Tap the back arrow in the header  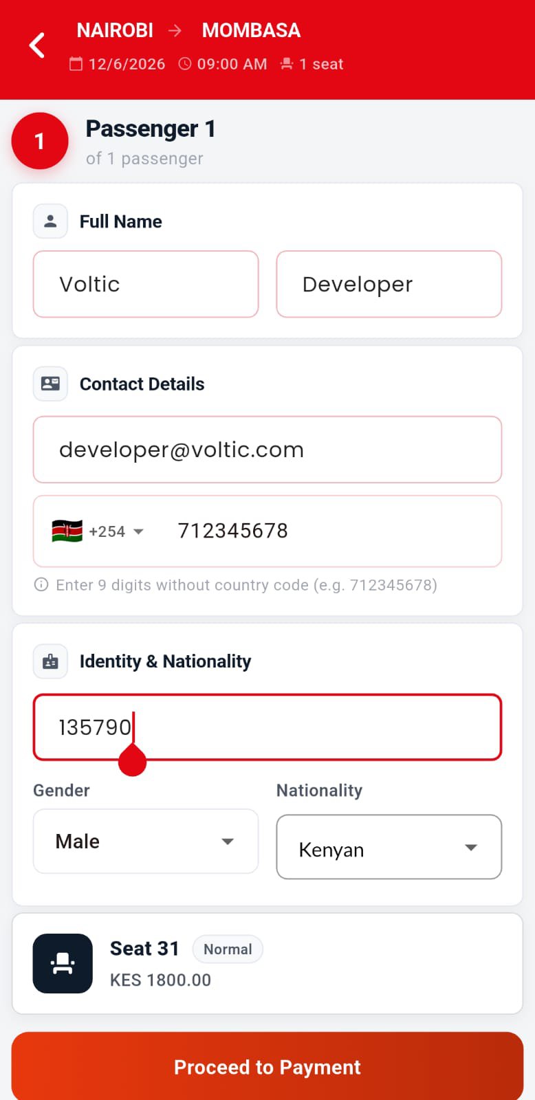coord(37,45)
